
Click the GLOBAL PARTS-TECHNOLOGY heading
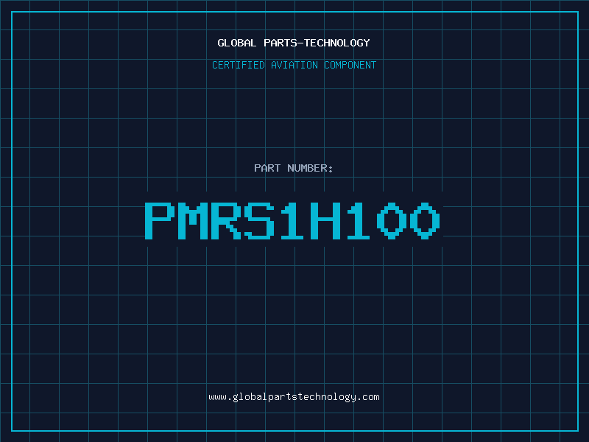(294, 43)
